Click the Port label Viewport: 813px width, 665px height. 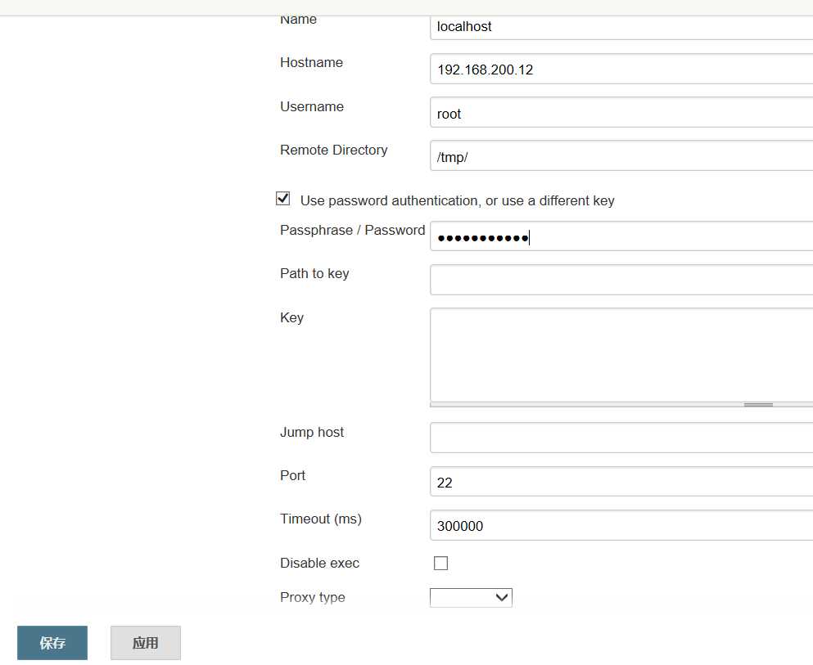pyautogui.click(x=293, y=475)
